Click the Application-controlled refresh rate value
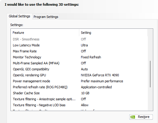158x123 pixels. [x=96, y=87]
